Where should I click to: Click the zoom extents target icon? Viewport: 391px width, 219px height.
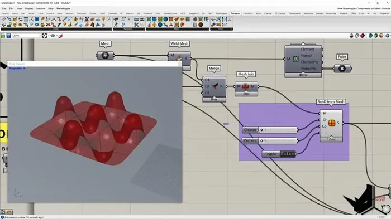[x=45, y=36]
